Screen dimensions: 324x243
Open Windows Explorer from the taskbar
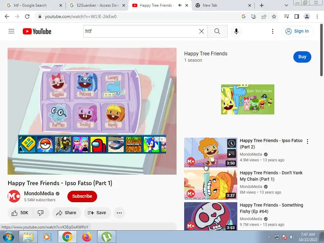28,237
